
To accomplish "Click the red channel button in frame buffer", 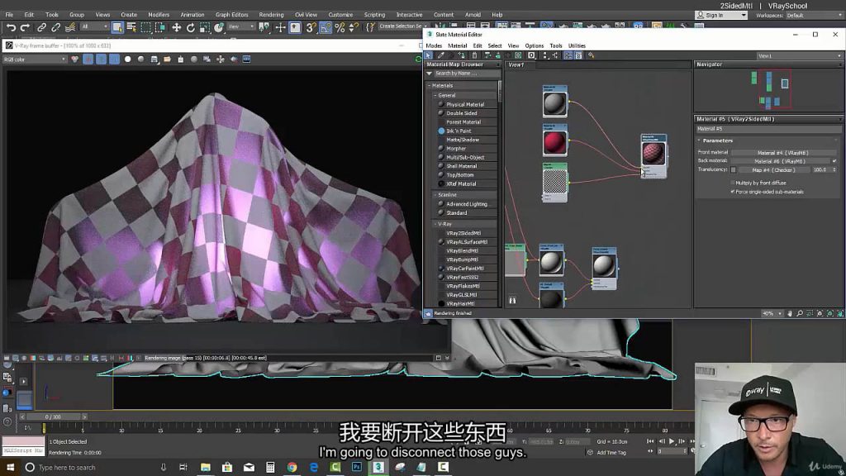I will [88, 59].
